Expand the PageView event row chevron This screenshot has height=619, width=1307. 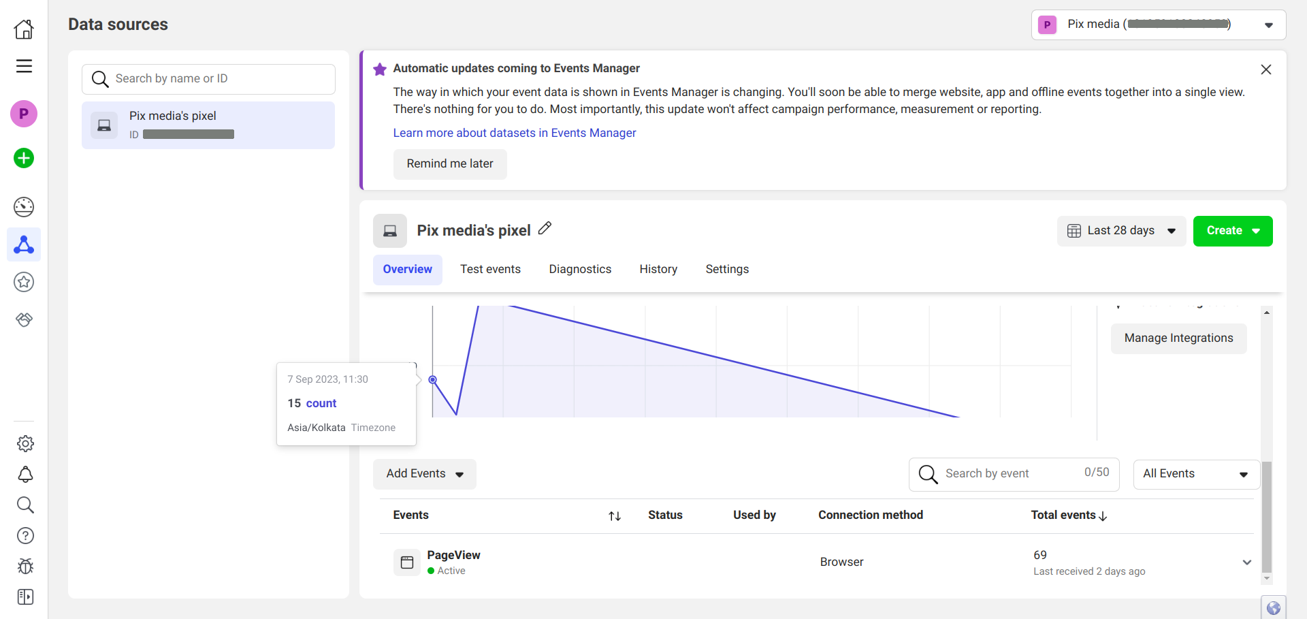coord(1246,562)
